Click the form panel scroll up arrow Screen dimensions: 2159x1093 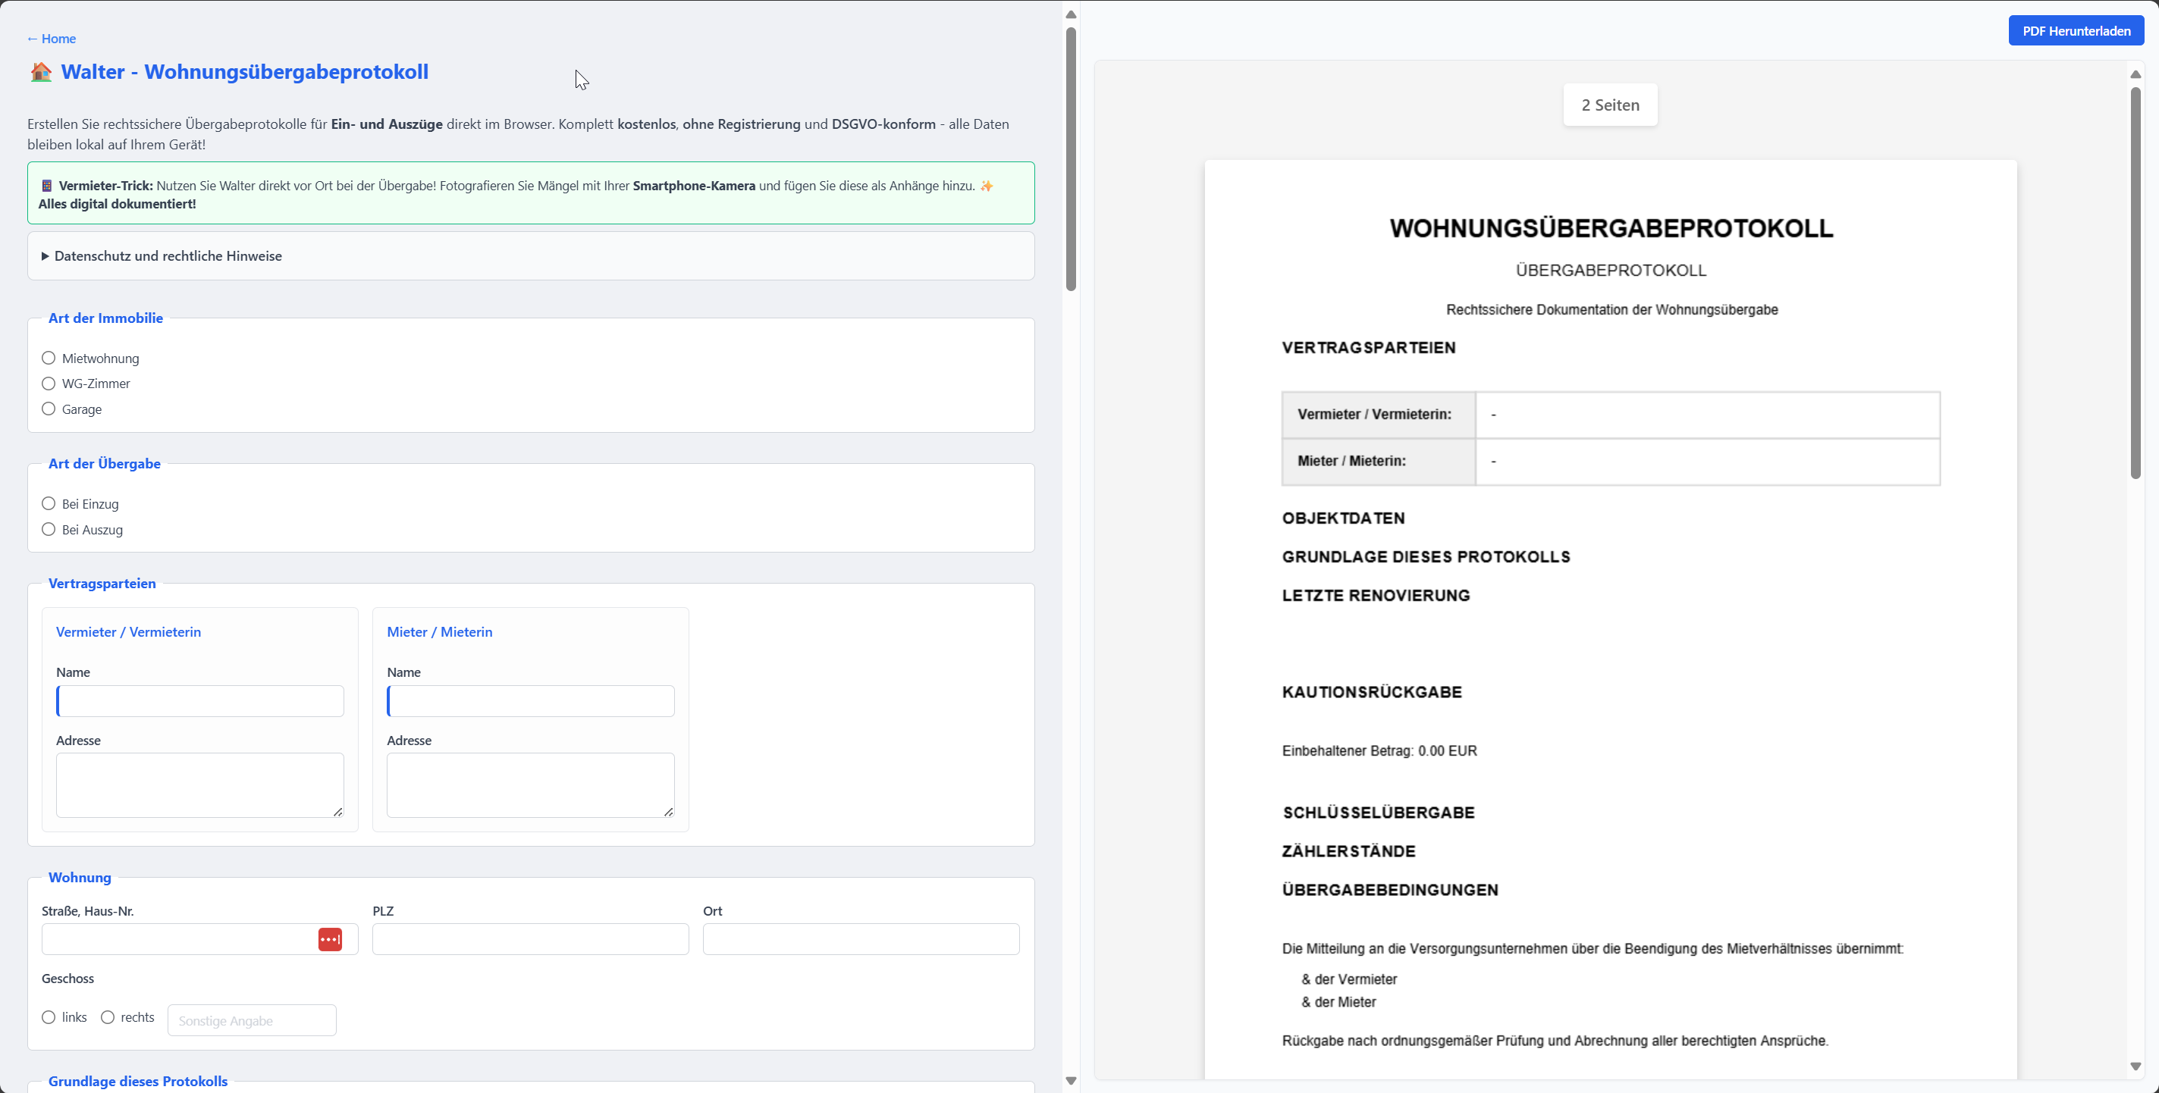click(x=1070, y=14)
